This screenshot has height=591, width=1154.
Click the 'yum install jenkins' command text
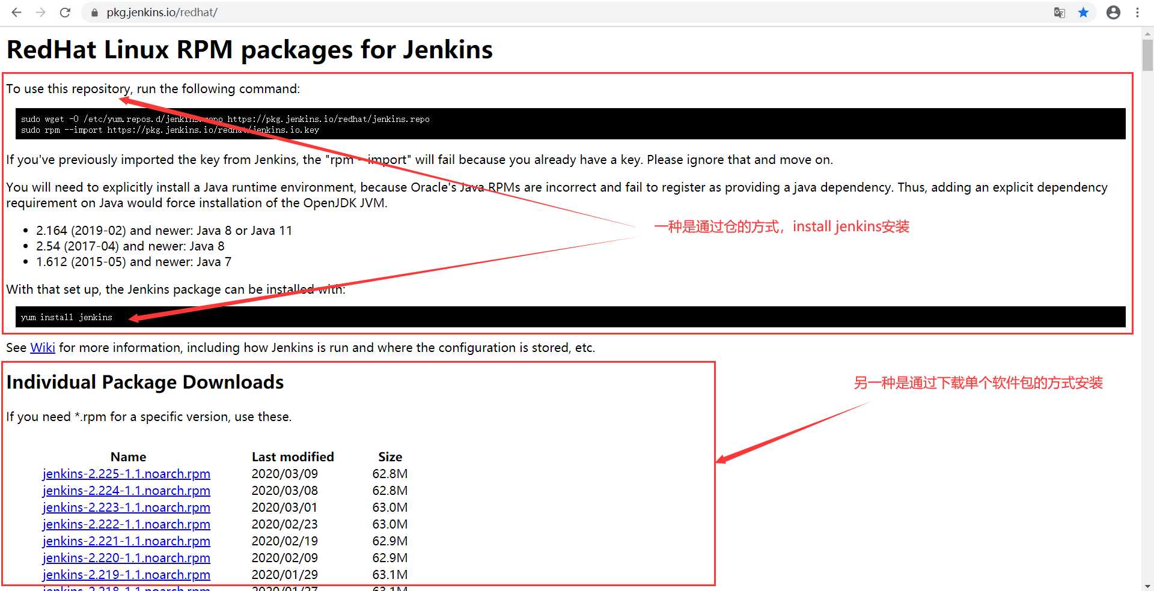[66, 317]
